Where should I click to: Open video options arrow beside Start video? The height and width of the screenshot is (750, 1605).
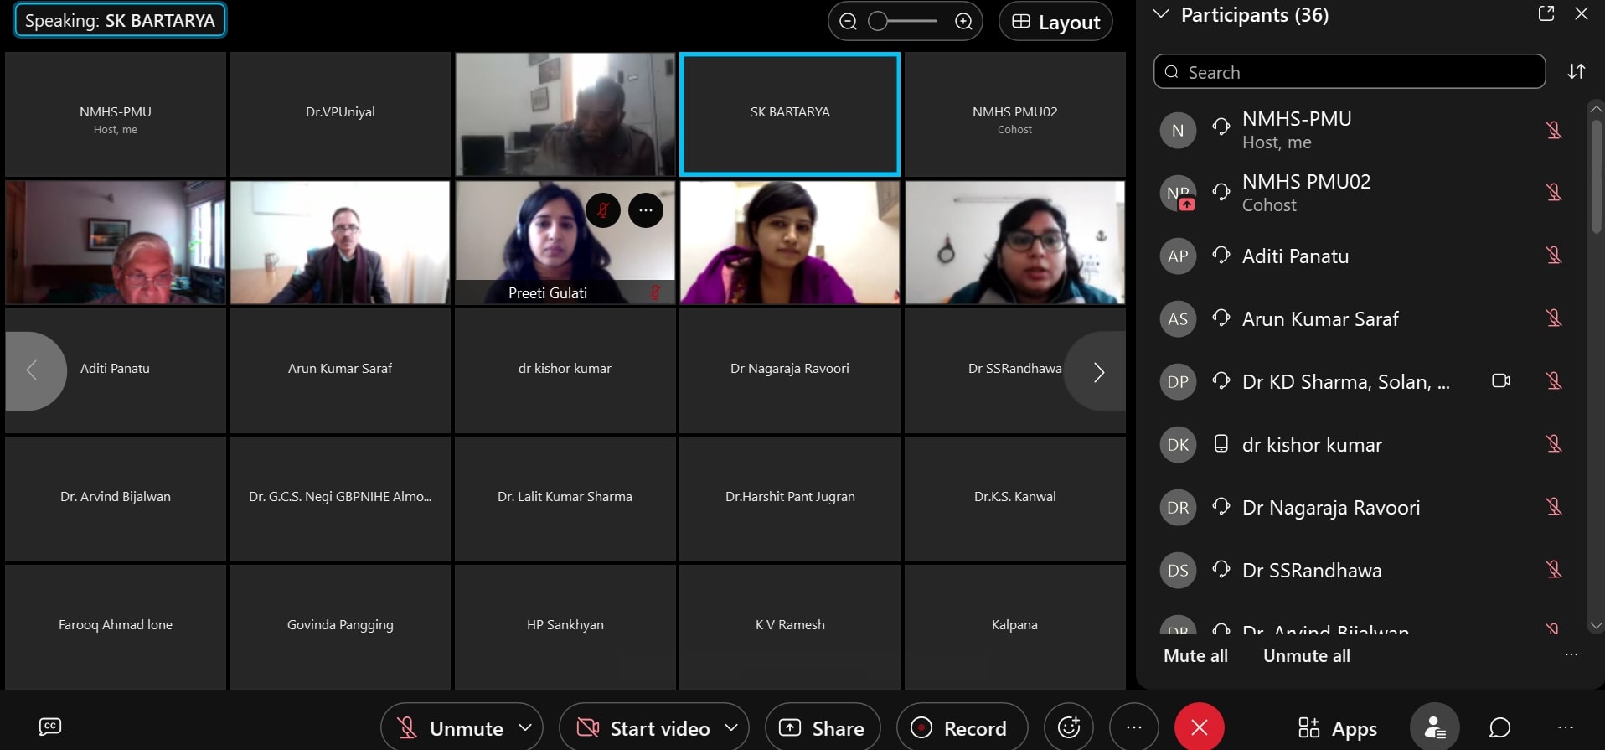coord(731,727)
